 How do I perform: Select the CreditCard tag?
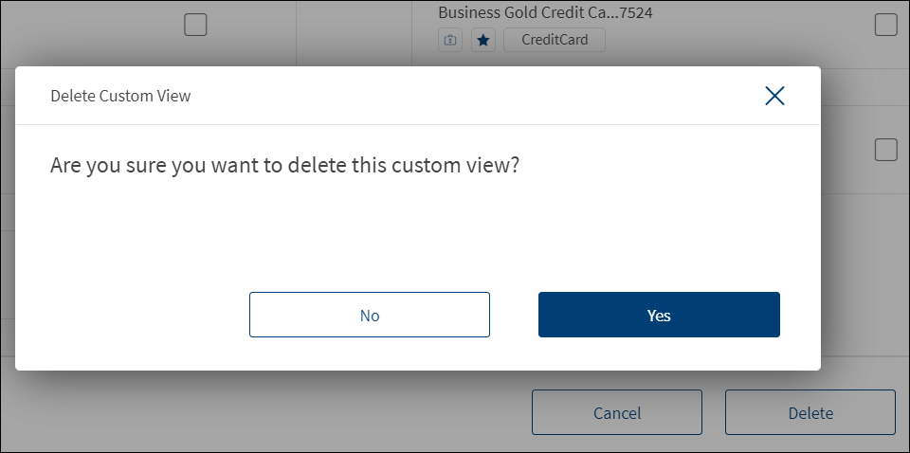coord(554,41)
